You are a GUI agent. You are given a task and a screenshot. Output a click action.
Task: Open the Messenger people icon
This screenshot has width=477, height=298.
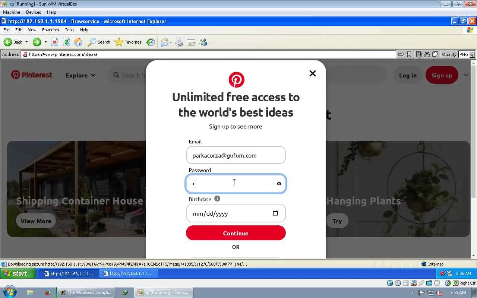coord(203,42)
